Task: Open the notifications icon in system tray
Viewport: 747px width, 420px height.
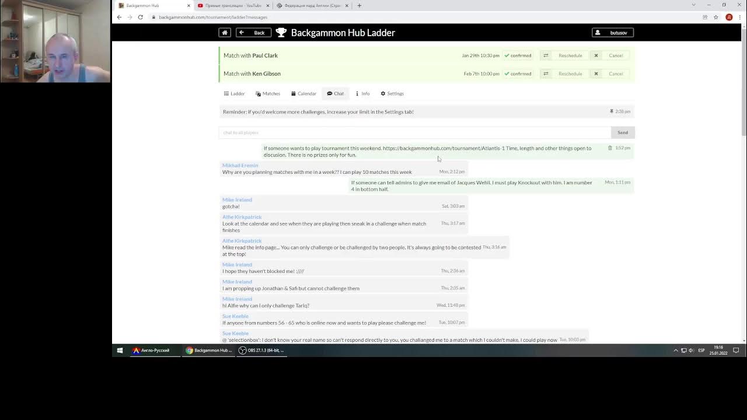Action: (x=736, y=351)
